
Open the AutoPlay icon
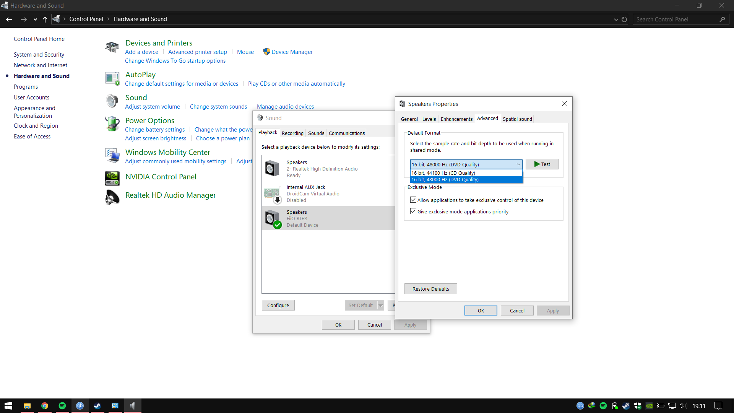(x=112, y=78)
